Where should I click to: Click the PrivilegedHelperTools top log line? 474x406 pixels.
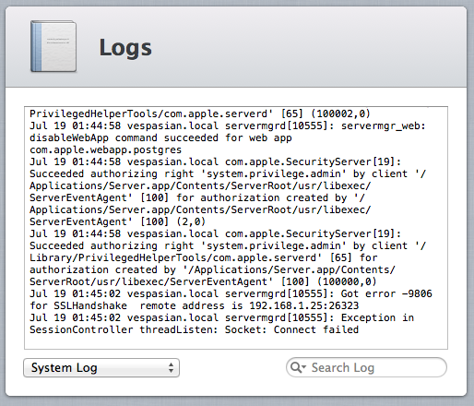[200, 113]
